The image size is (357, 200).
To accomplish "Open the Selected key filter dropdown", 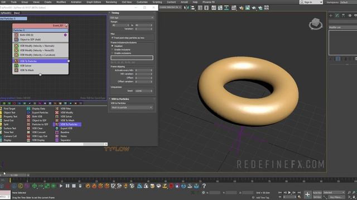I will [x=334, y=193].
